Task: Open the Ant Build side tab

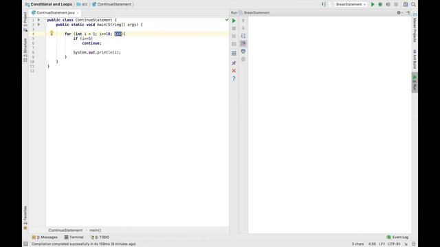Action: [415, 59]
